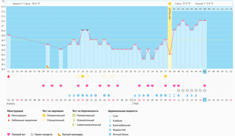235x136 pixels.
Task: Select the positive ovulation test marker on cycle day 18
Action: (x=82, y=76)
